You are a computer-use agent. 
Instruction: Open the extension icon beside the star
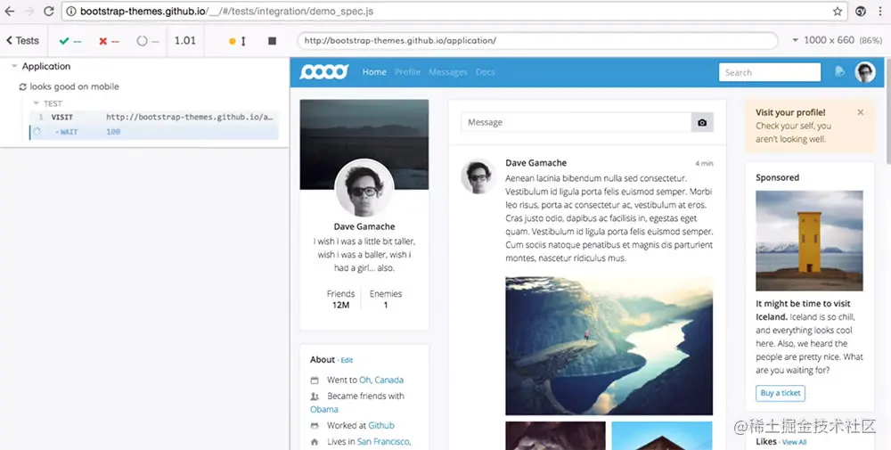[861, 12]
